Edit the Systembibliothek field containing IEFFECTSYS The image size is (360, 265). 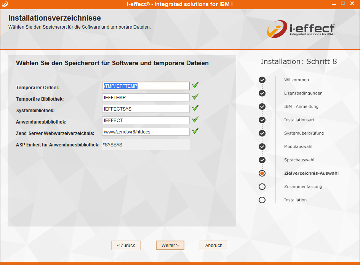click(146, 109)
